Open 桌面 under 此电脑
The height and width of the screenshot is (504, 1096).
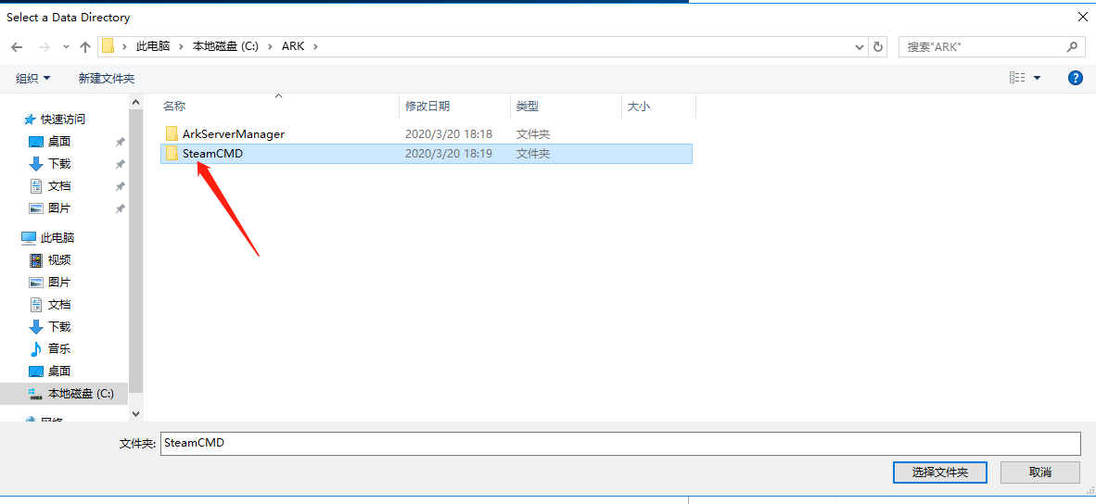(x=59, y=372)
